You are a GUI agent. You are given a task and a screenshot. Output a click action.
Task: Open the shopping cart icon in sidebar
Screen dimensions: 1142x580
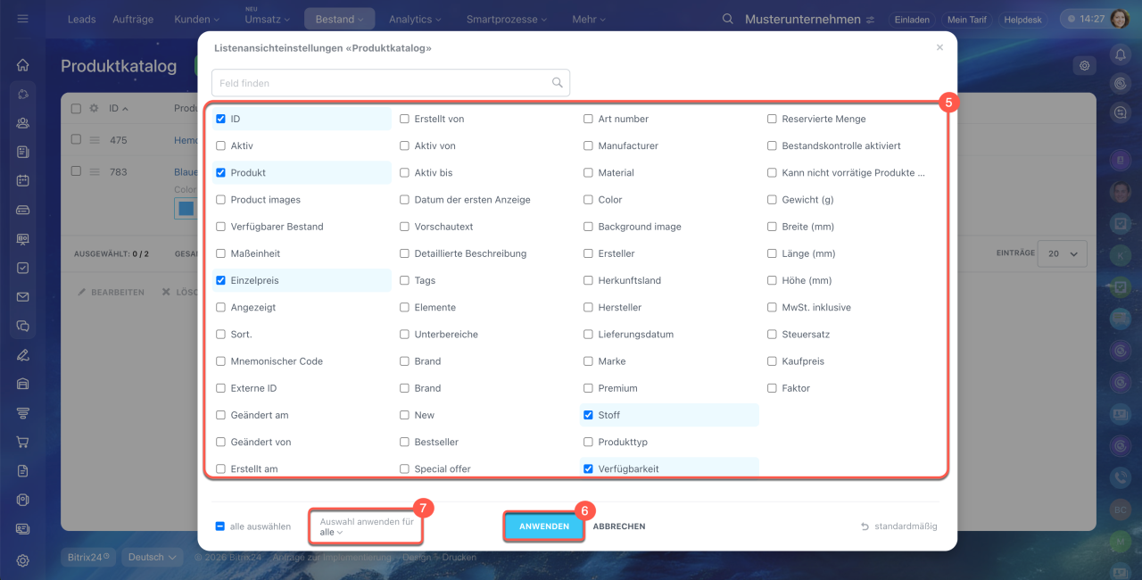coord(23,442)
